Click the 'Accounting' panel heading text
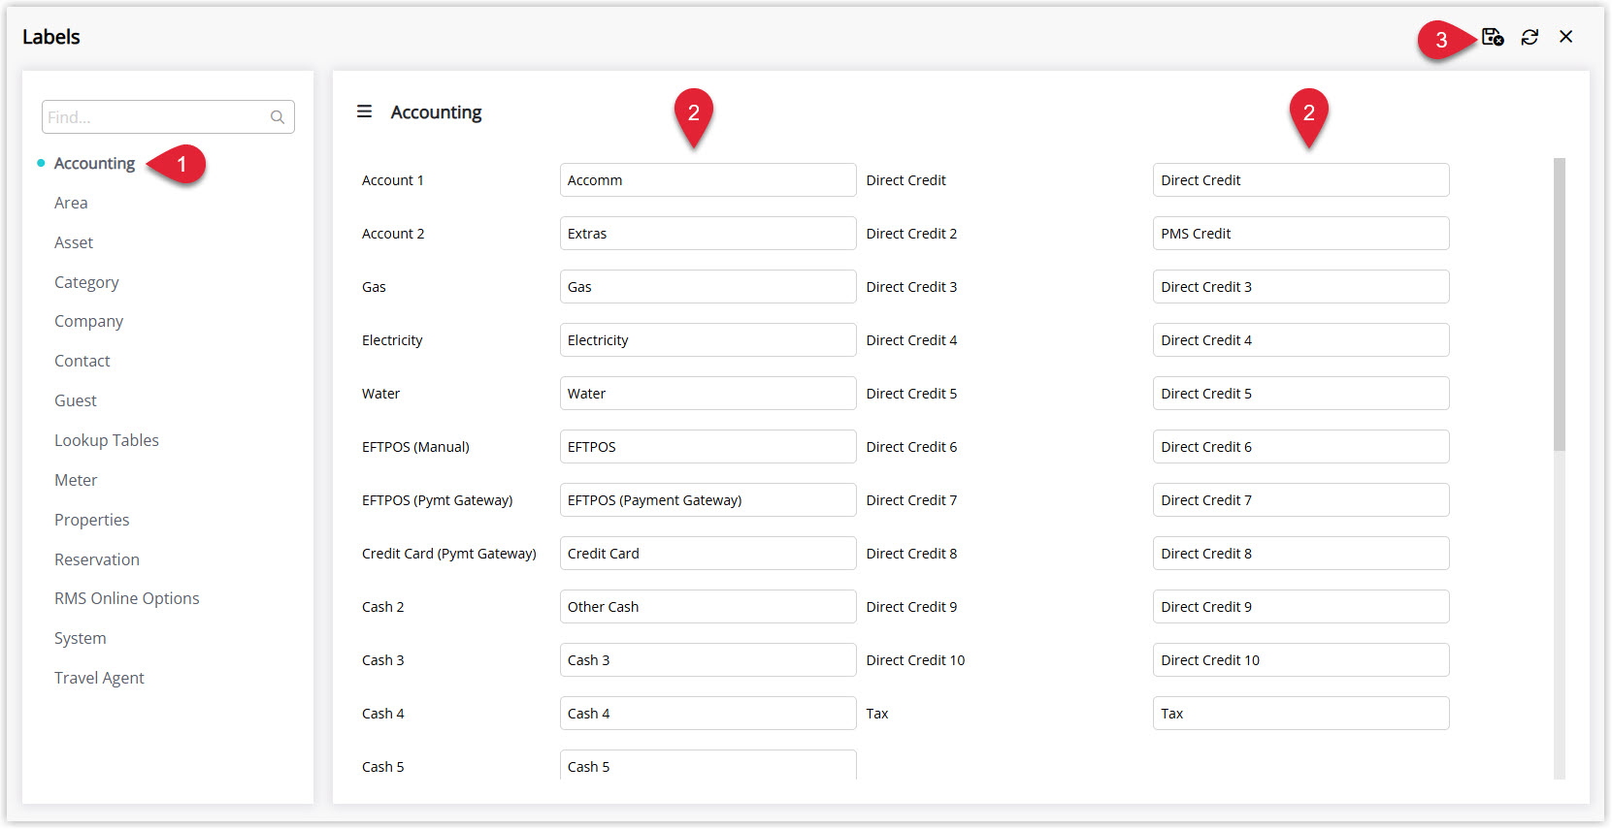 pyautogui.click(x=436, y=112)
